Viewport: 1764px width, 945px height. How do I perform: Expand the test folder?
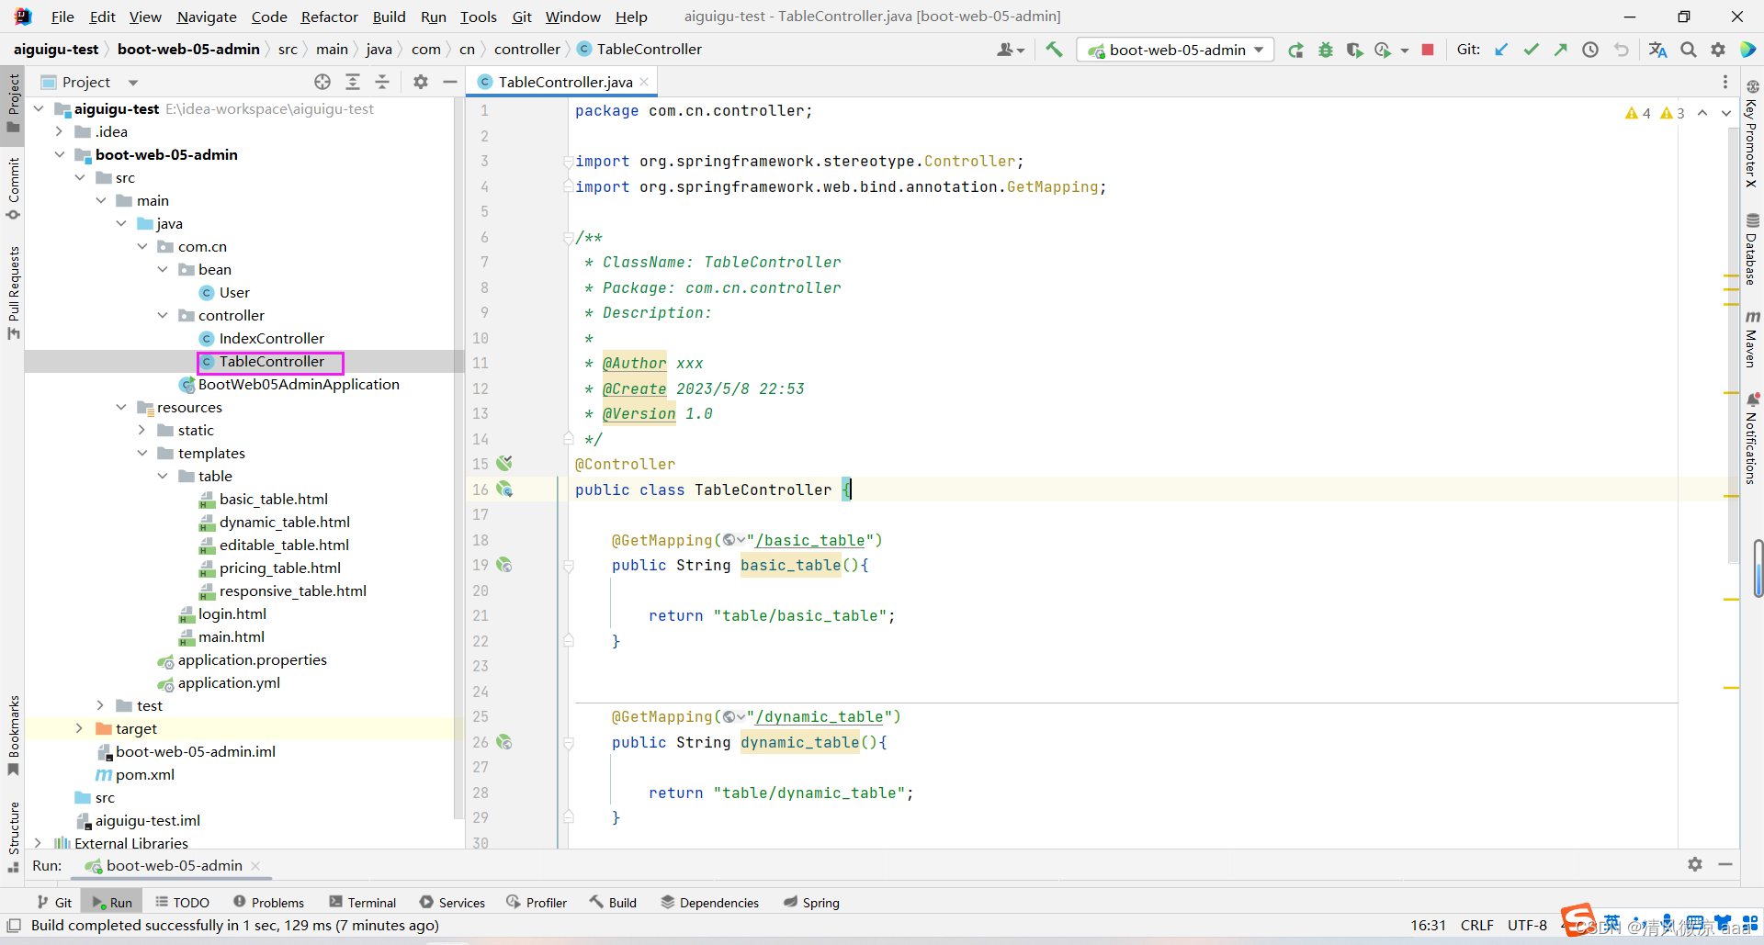(101, 705)
